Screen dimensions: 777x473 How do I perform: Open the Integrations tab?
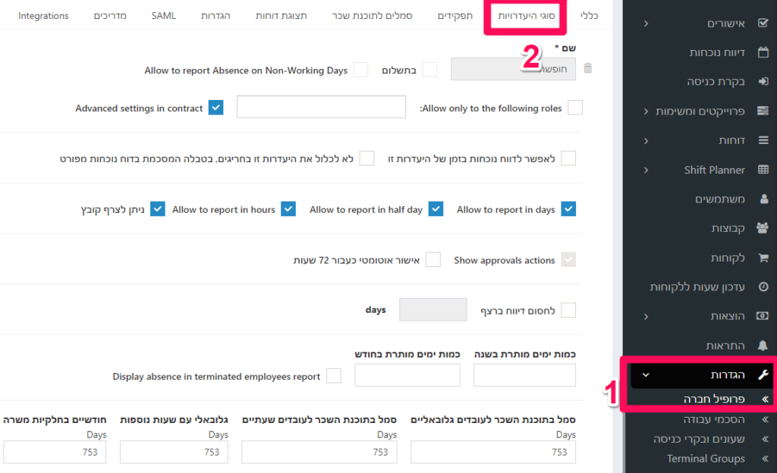(43, 15)
